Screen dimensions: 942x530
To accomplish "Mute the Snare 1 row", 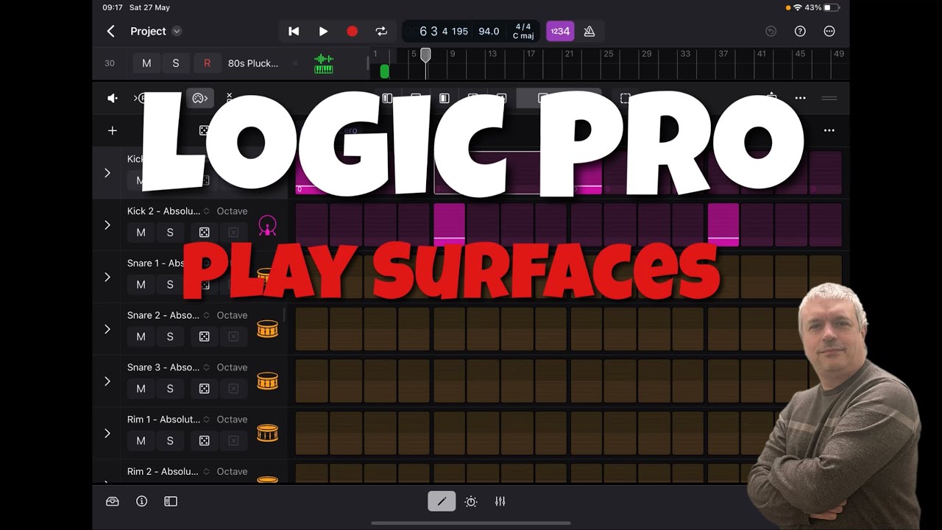I will [x=141, y=284].
